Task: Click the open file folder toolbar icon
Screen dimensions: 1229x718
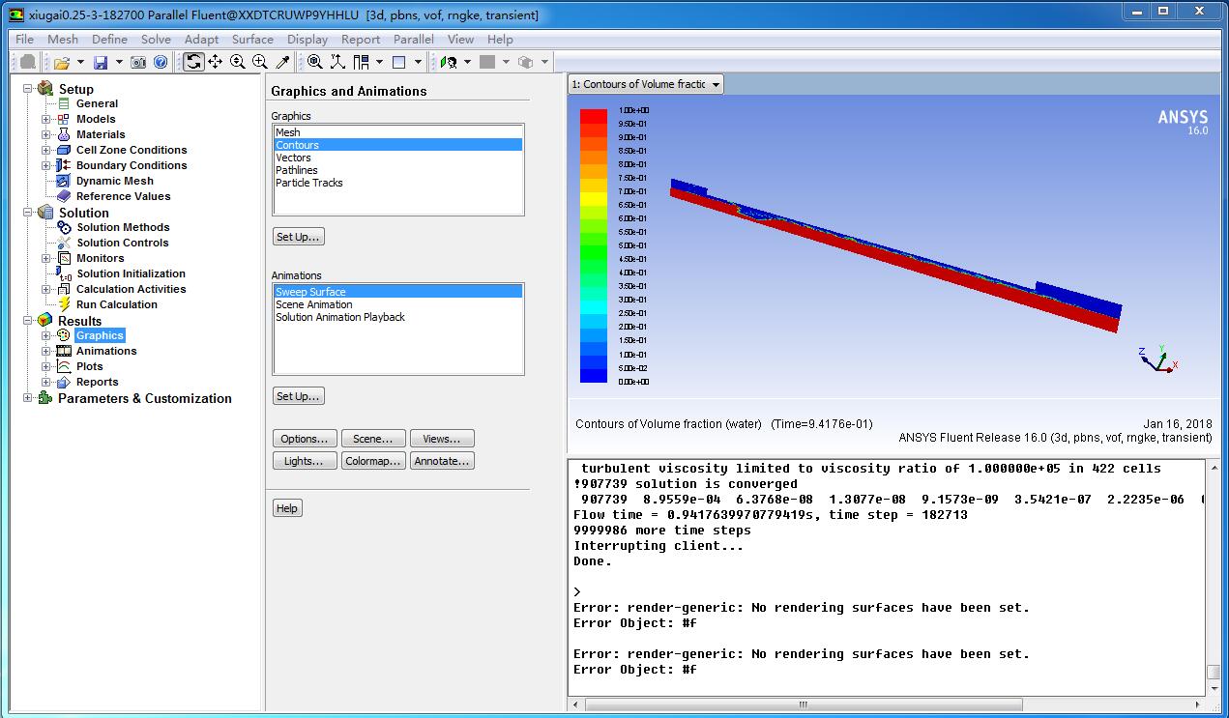Action: (x=62, y=62)
